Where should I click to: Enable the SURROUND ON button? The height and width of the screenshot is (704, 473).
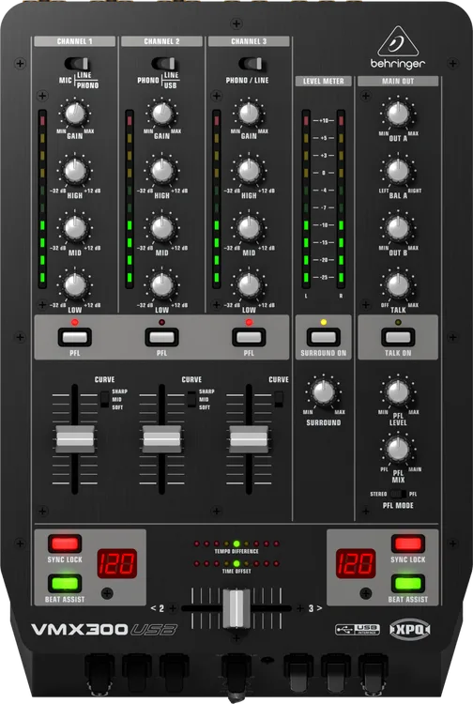[324, 337]
